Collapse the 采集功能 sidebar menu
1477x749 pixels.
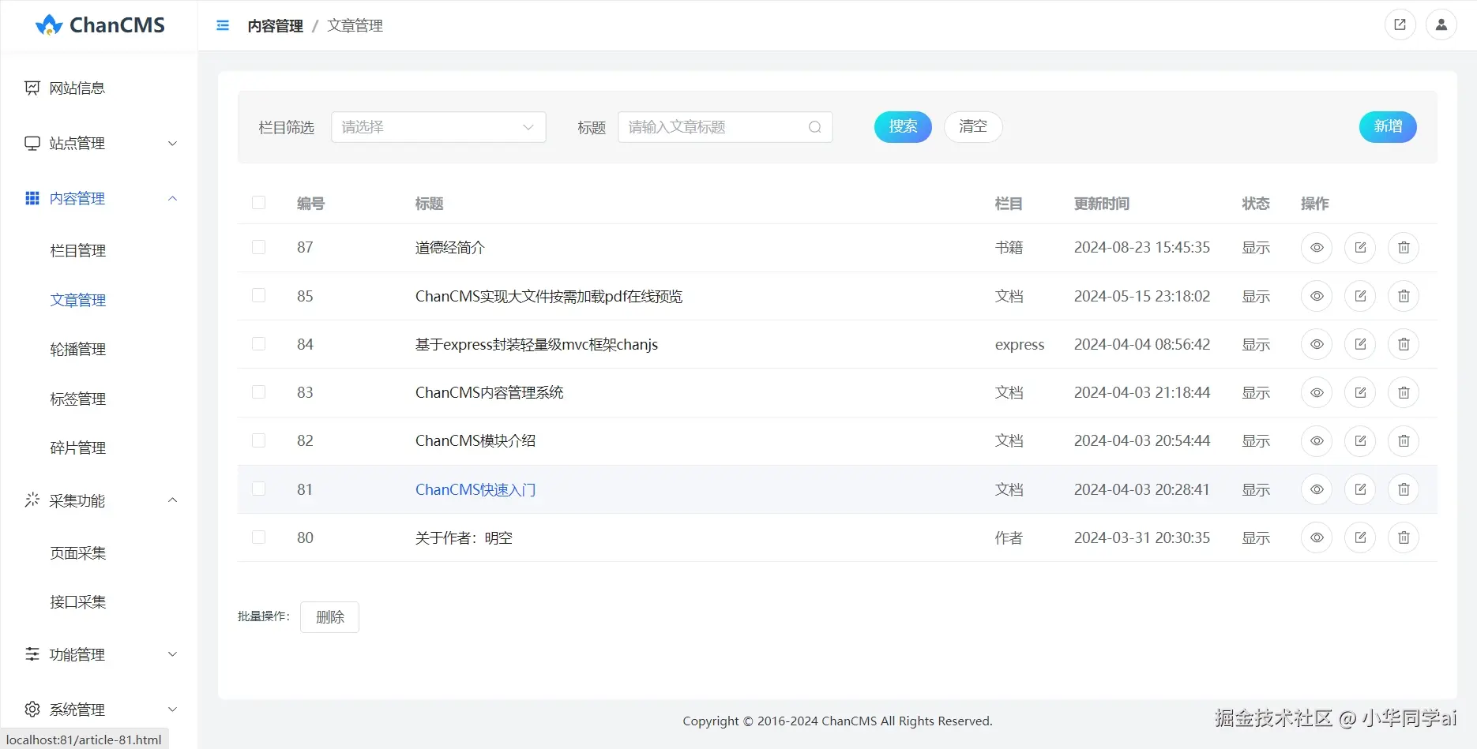click(100, 500)
